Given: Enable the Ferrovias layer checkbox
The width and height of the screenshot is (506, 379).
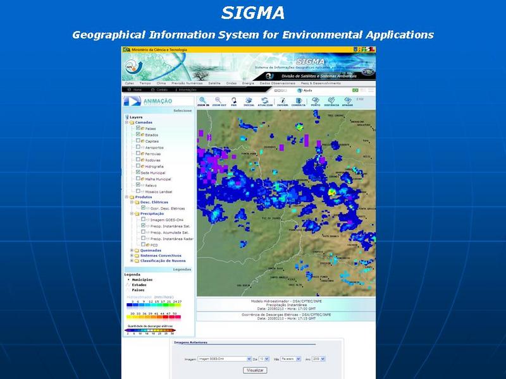Looking at the screenshot, I should point(138,153).
